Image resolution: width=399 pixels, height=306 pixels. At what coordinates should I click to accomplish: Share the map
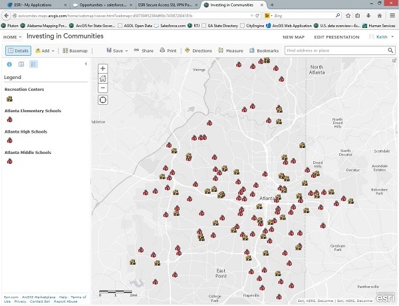click(x=144, y=50)
